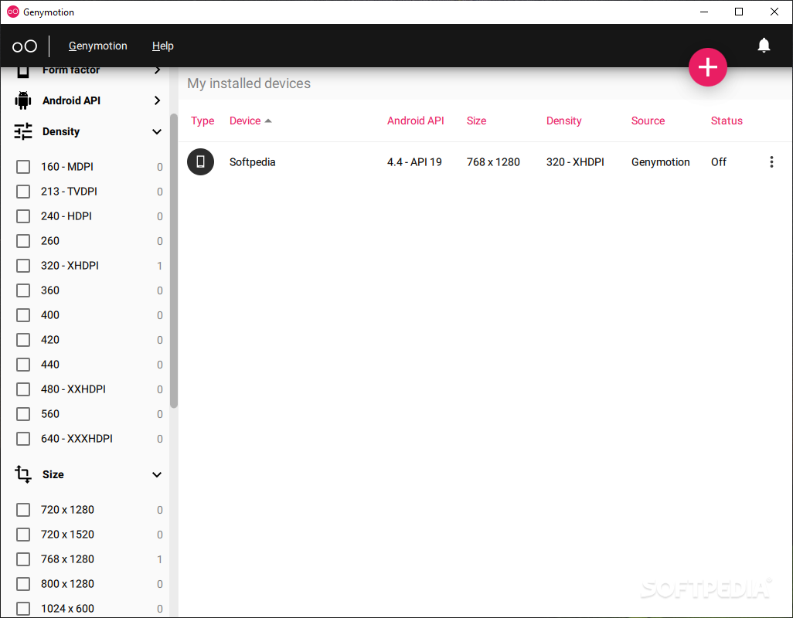This screenshot has height=618, width=793.
Task: Collapse the Size filter section
Action: pos(157,475)
